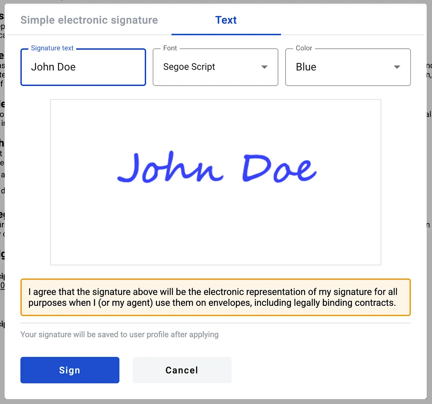The height and width of the screenshot is (404, 432).
Task: Click the "Font" field label
Action: [x=170, y=48]
